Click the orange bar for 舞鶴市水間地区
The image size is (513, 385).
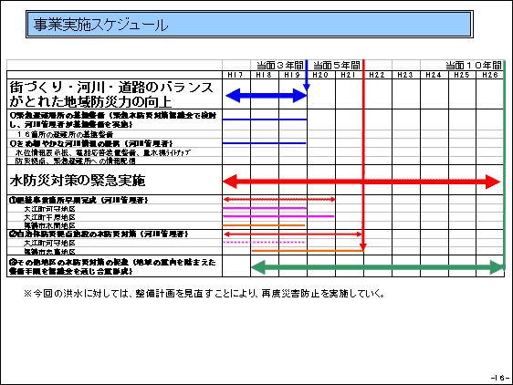264,225
